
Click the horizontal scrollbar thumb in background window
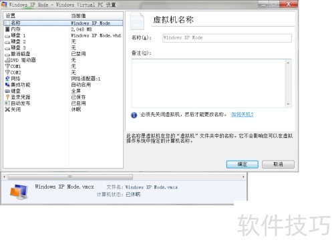point(70,177)
